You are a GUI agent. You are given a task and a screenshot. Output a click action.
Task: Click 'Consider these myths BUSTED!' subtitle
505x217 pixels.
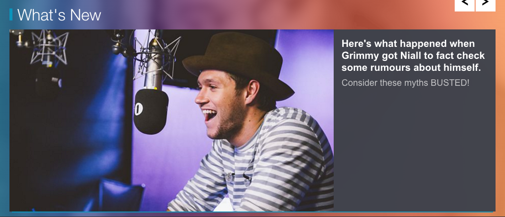[x=405, y=83]
